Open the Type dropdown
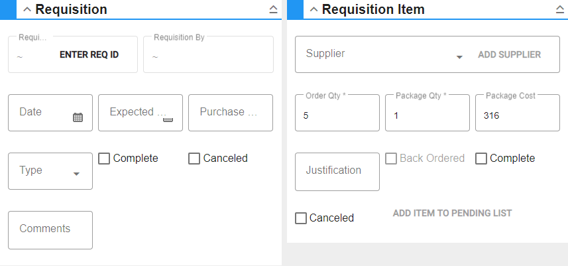 point(50,171)
